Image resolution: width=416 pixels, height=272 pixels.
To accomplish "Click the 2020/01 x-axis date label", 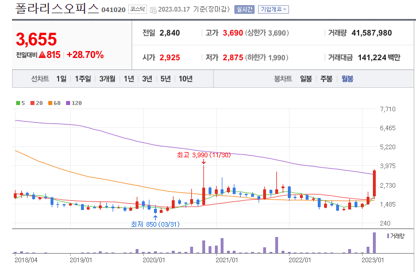I will pos(153,260).
